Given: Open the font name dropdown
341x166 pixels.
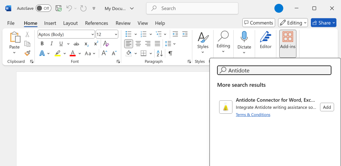Looking at the screenshot, I should (92, 34).
